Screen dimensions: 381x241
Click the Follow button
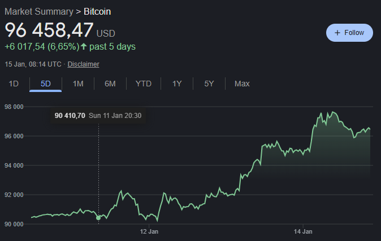point(349,33)
